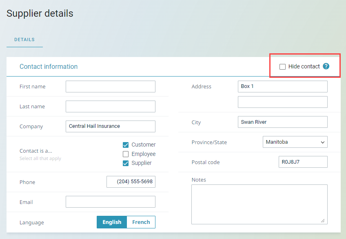The image size is (346, 239).
Task: Open the Province/State dropdown
Action: coord(295,142)
